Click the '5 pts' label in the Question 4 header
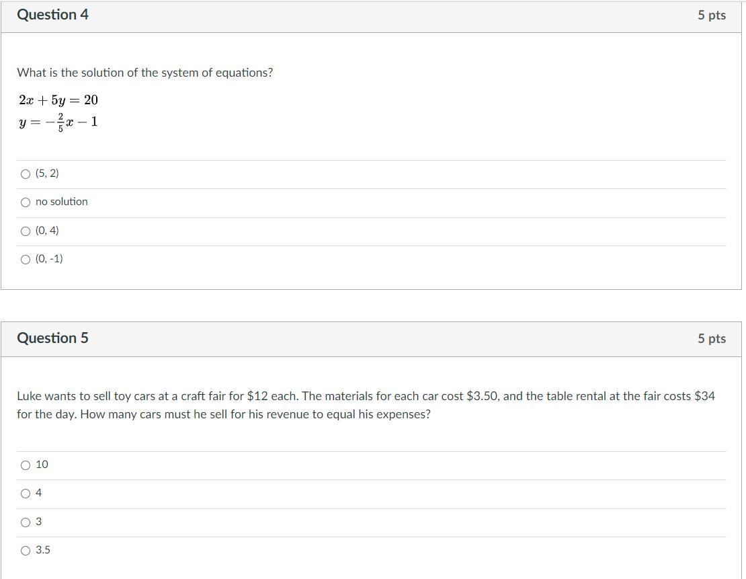Viewport: 746px width, 579px height. [711, 15]
